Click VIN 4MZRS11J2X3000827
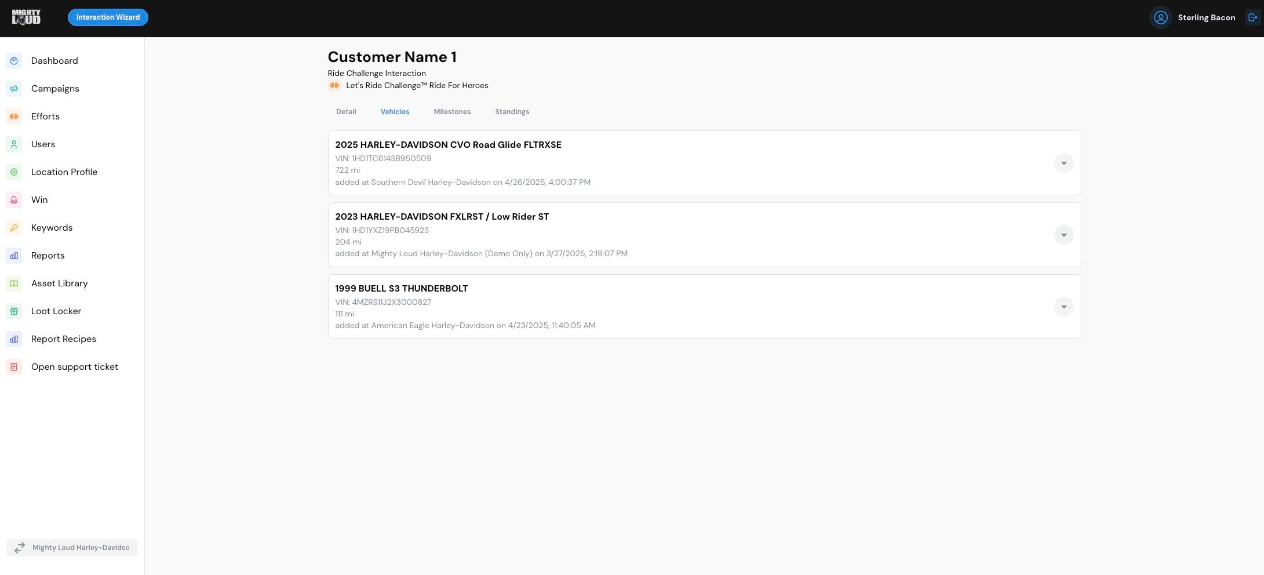This screenshot has width=1264, height=575. pos(383,302)
